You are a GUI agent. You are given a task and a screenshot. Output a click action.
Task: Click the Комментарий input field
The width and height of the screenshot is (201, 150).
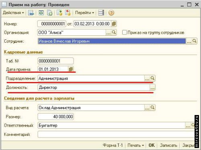click(x=116, y=134)
